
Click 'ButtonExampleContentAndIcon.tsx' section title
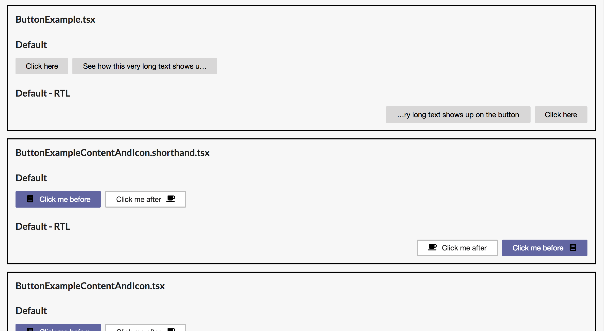click(x=90, y=286)
